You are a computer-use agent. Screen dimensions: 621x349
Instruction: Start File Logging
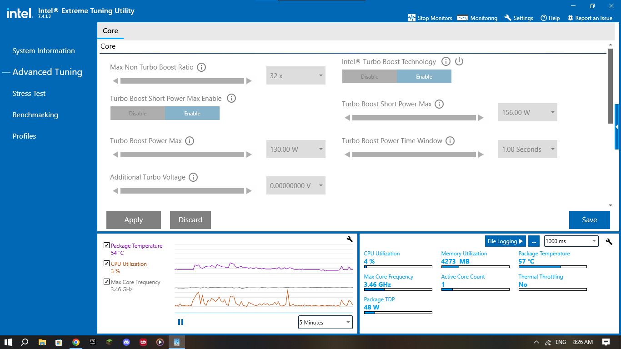coord(506,241)
